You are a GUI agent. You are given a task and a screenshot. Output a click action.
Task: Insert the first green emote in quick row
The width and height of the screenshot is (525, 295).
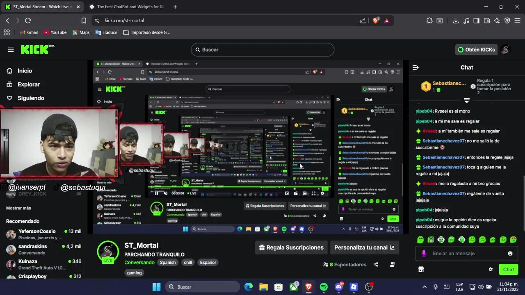tap(420, 240)
